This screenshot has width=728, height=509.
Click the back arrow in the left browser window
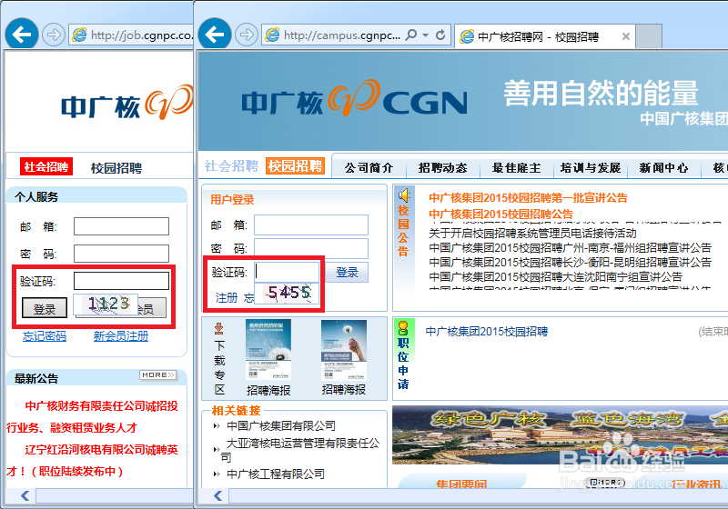click(x=22, y=35)
